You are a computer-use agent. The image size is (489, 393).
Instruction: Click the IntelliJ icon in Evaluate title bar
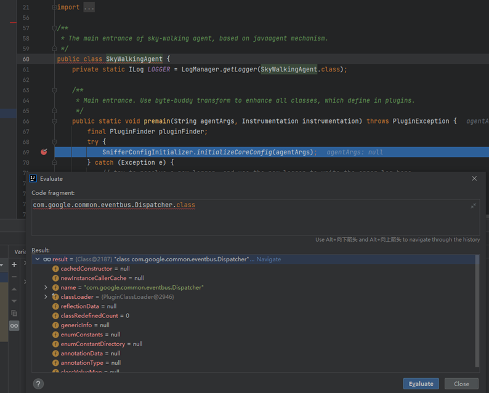pos(33,178)
